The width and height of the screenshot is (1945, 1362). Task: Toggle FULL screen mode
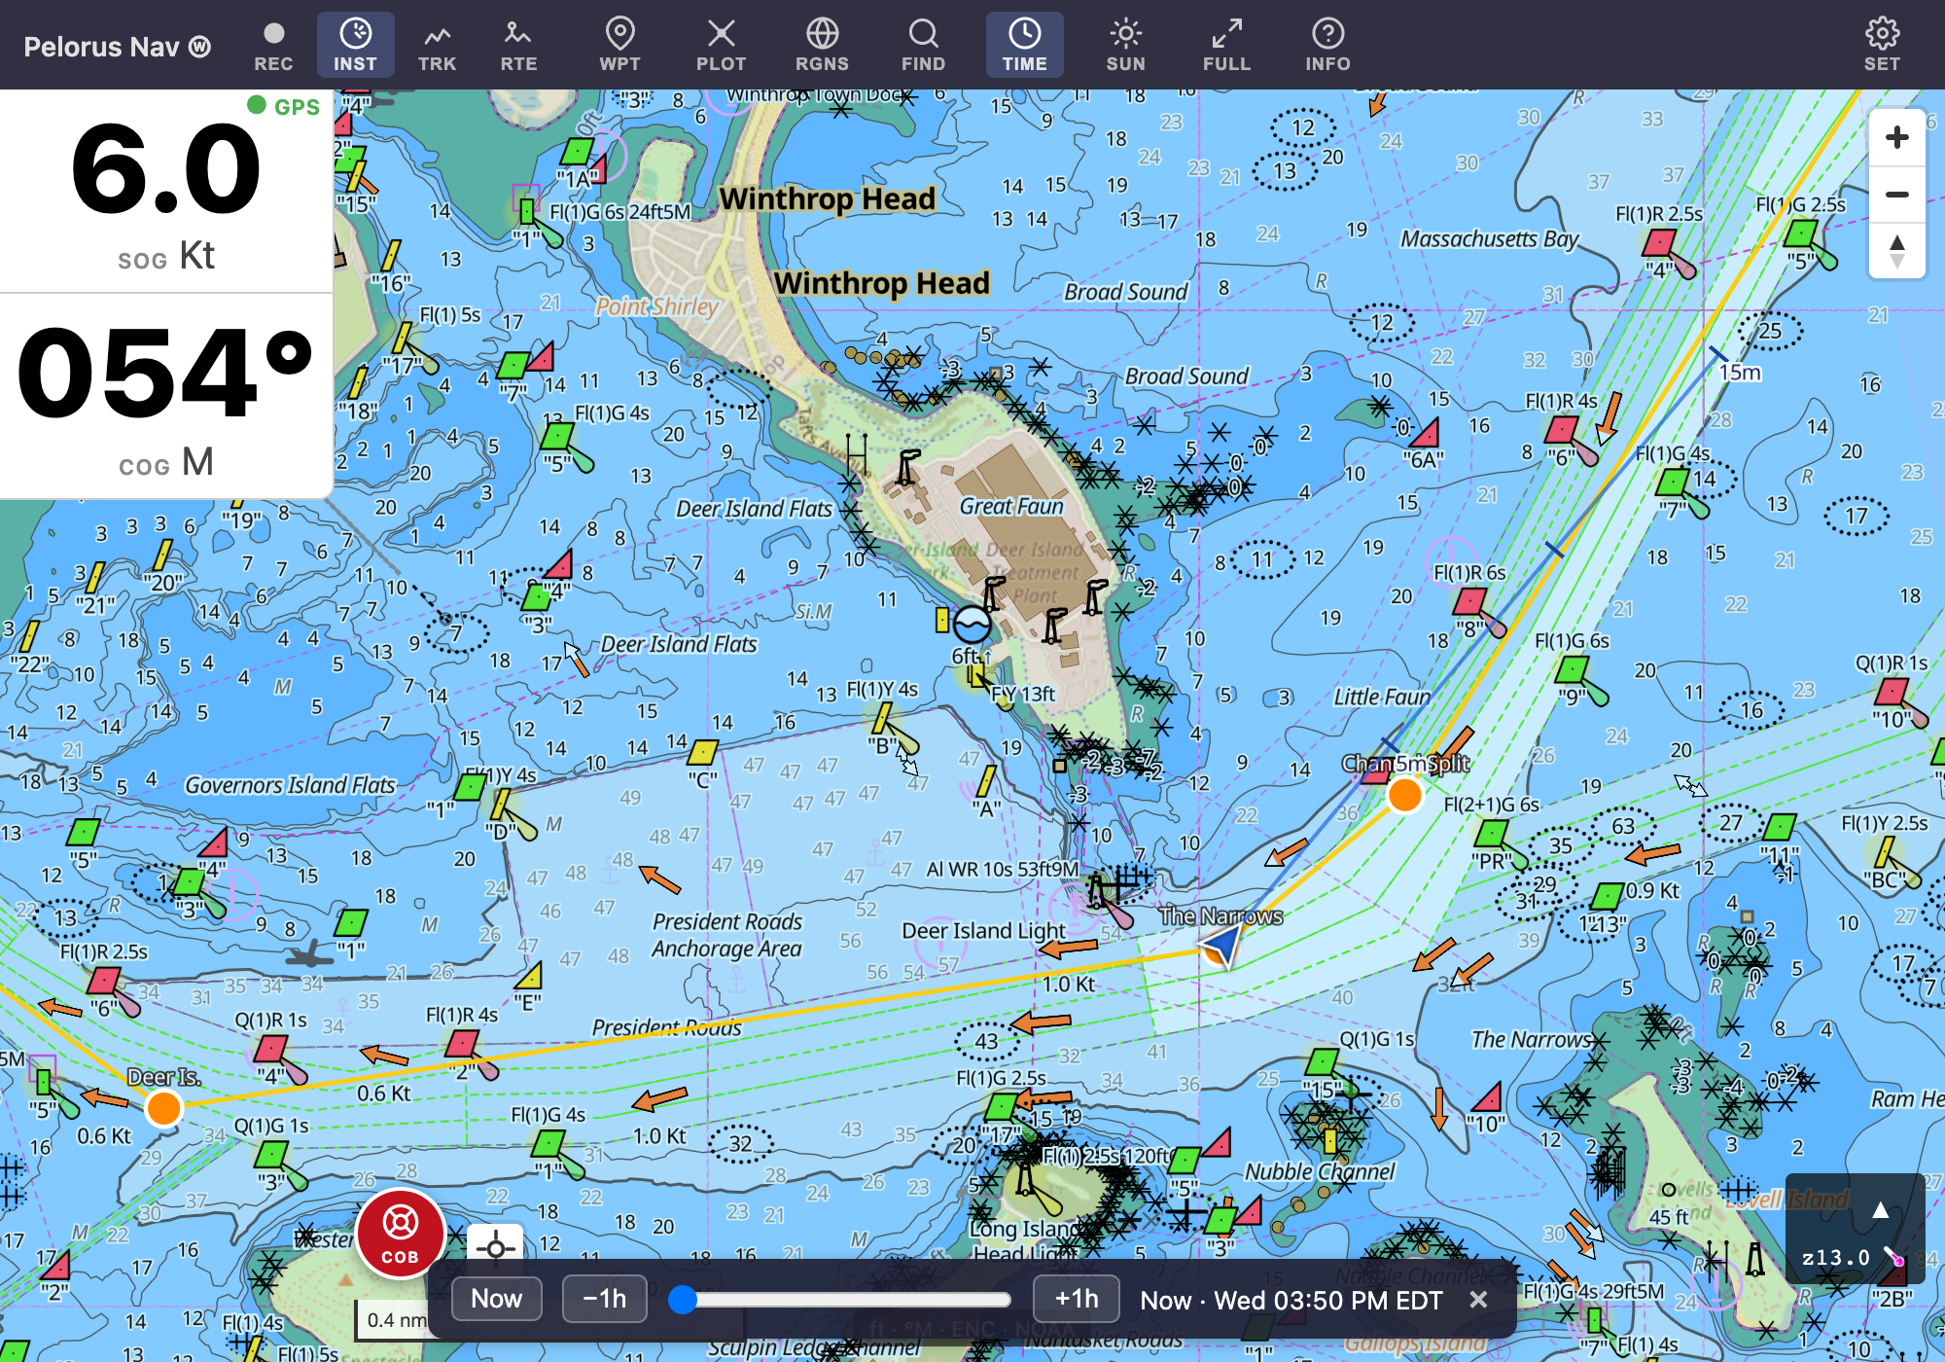click(1226, 46)
